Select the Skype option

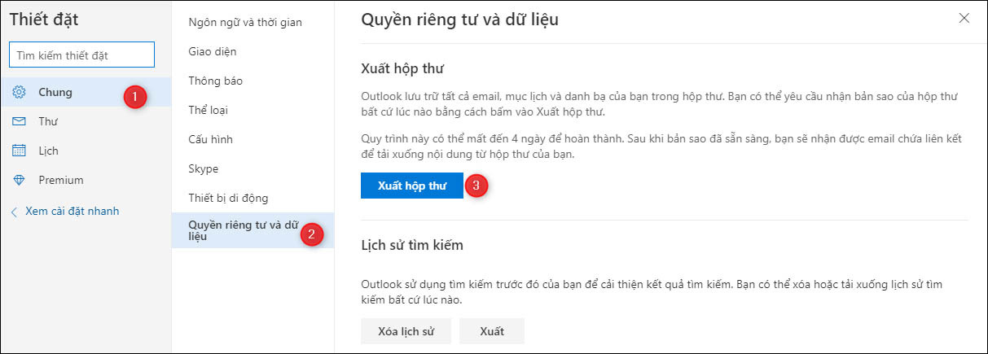pos(204,168)
